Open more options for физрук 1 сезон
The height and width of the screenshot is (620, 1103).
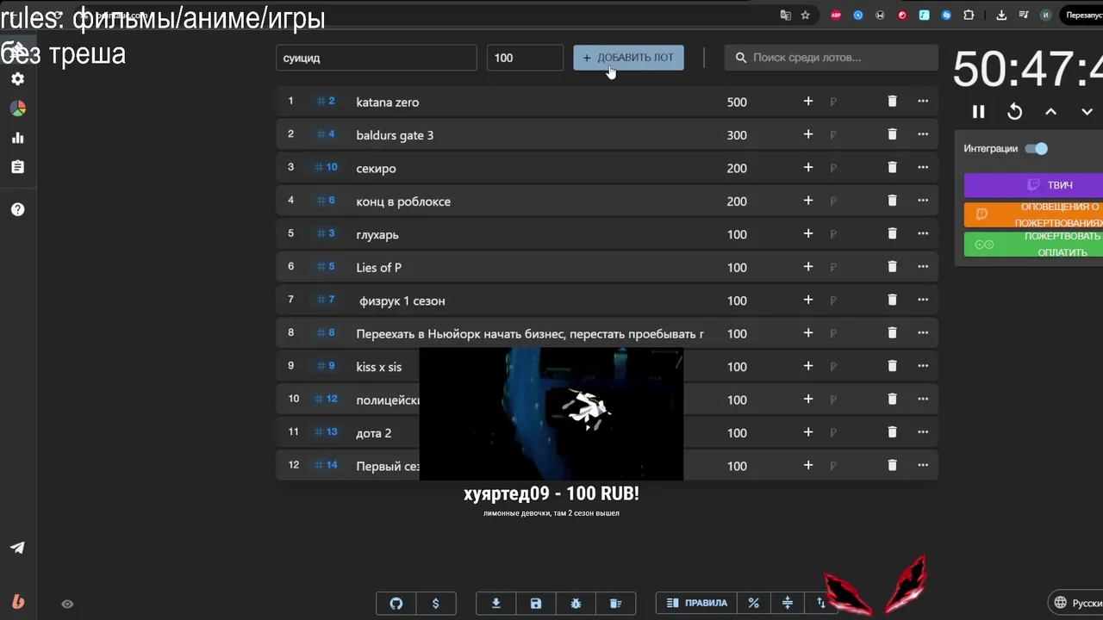[923, 301]
